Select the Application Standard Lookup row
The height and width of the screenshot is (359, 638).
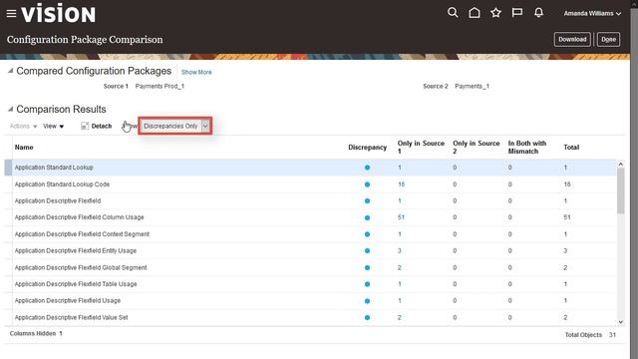[x=310, y=168]
